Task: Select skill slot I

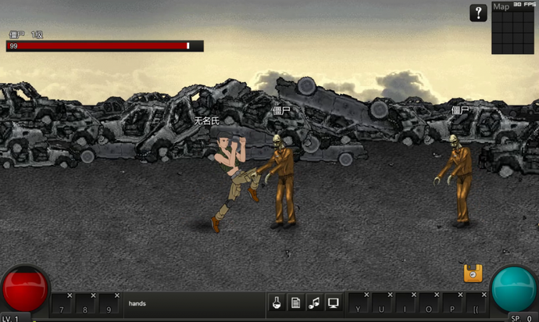Action: click(x=405, y=304)
